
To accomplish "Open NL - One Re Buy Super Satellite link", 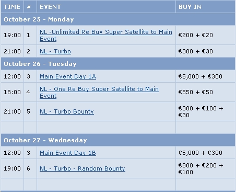I will pos(99,92).
